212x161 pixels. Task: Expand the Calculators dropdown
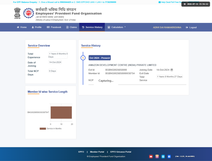click(x=117, y=27)
